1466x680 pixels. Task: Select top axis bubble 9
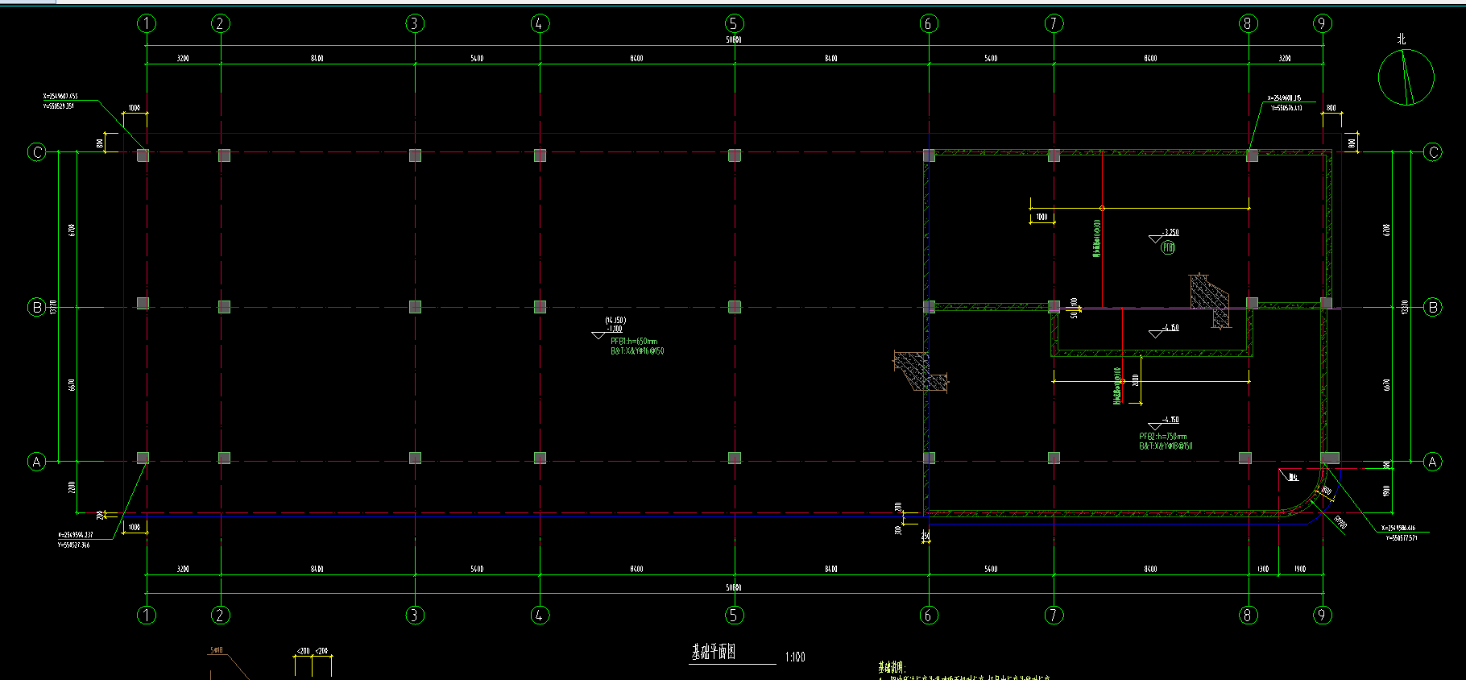tap(1323, 23)
